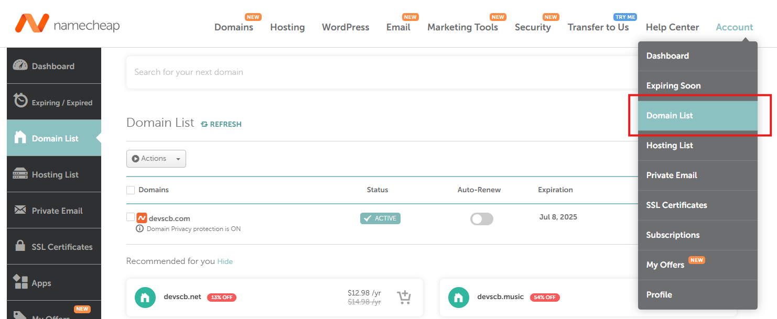Select Hosting List in Account dropdown
Viewport: 777px width, 319px height.
coord(698,146)
